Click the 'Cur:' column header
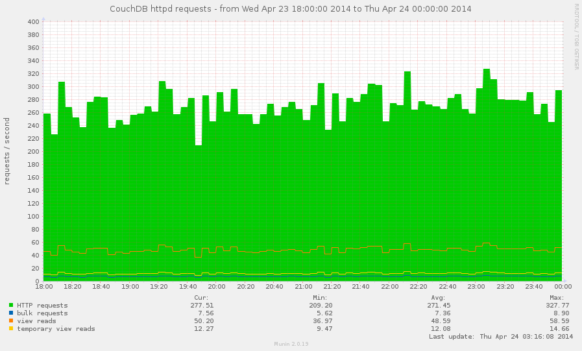Image resolution: width=582 pixels, height=351 pixels. pos(202,298)
